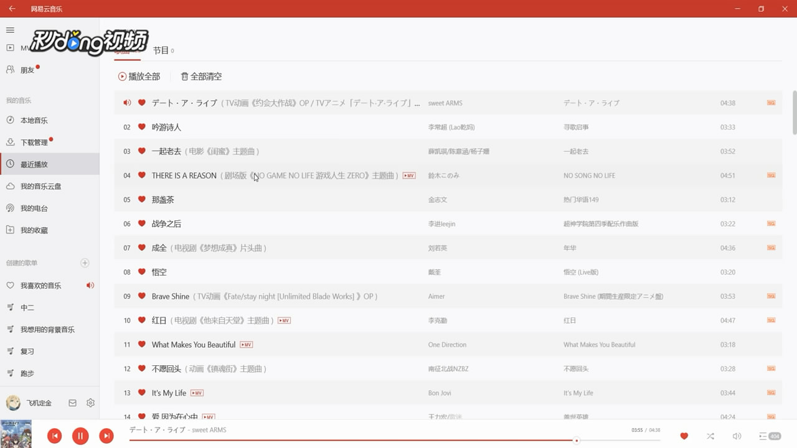Open album NO SONG NO LIFE
Image resolution: width=797 pixels, height=448 pixels.
589,175
